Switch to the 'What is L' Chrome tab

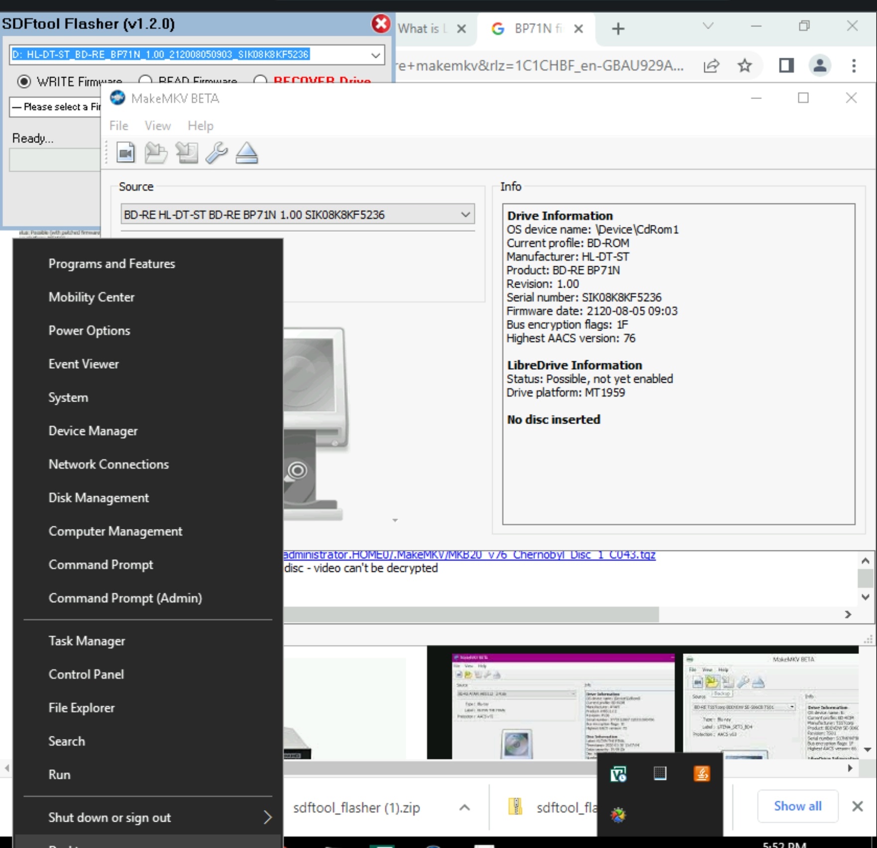423,29
